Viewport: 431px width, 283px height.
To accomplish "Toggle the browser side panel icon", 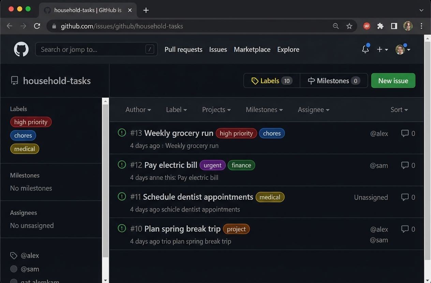I will [394, 26].
